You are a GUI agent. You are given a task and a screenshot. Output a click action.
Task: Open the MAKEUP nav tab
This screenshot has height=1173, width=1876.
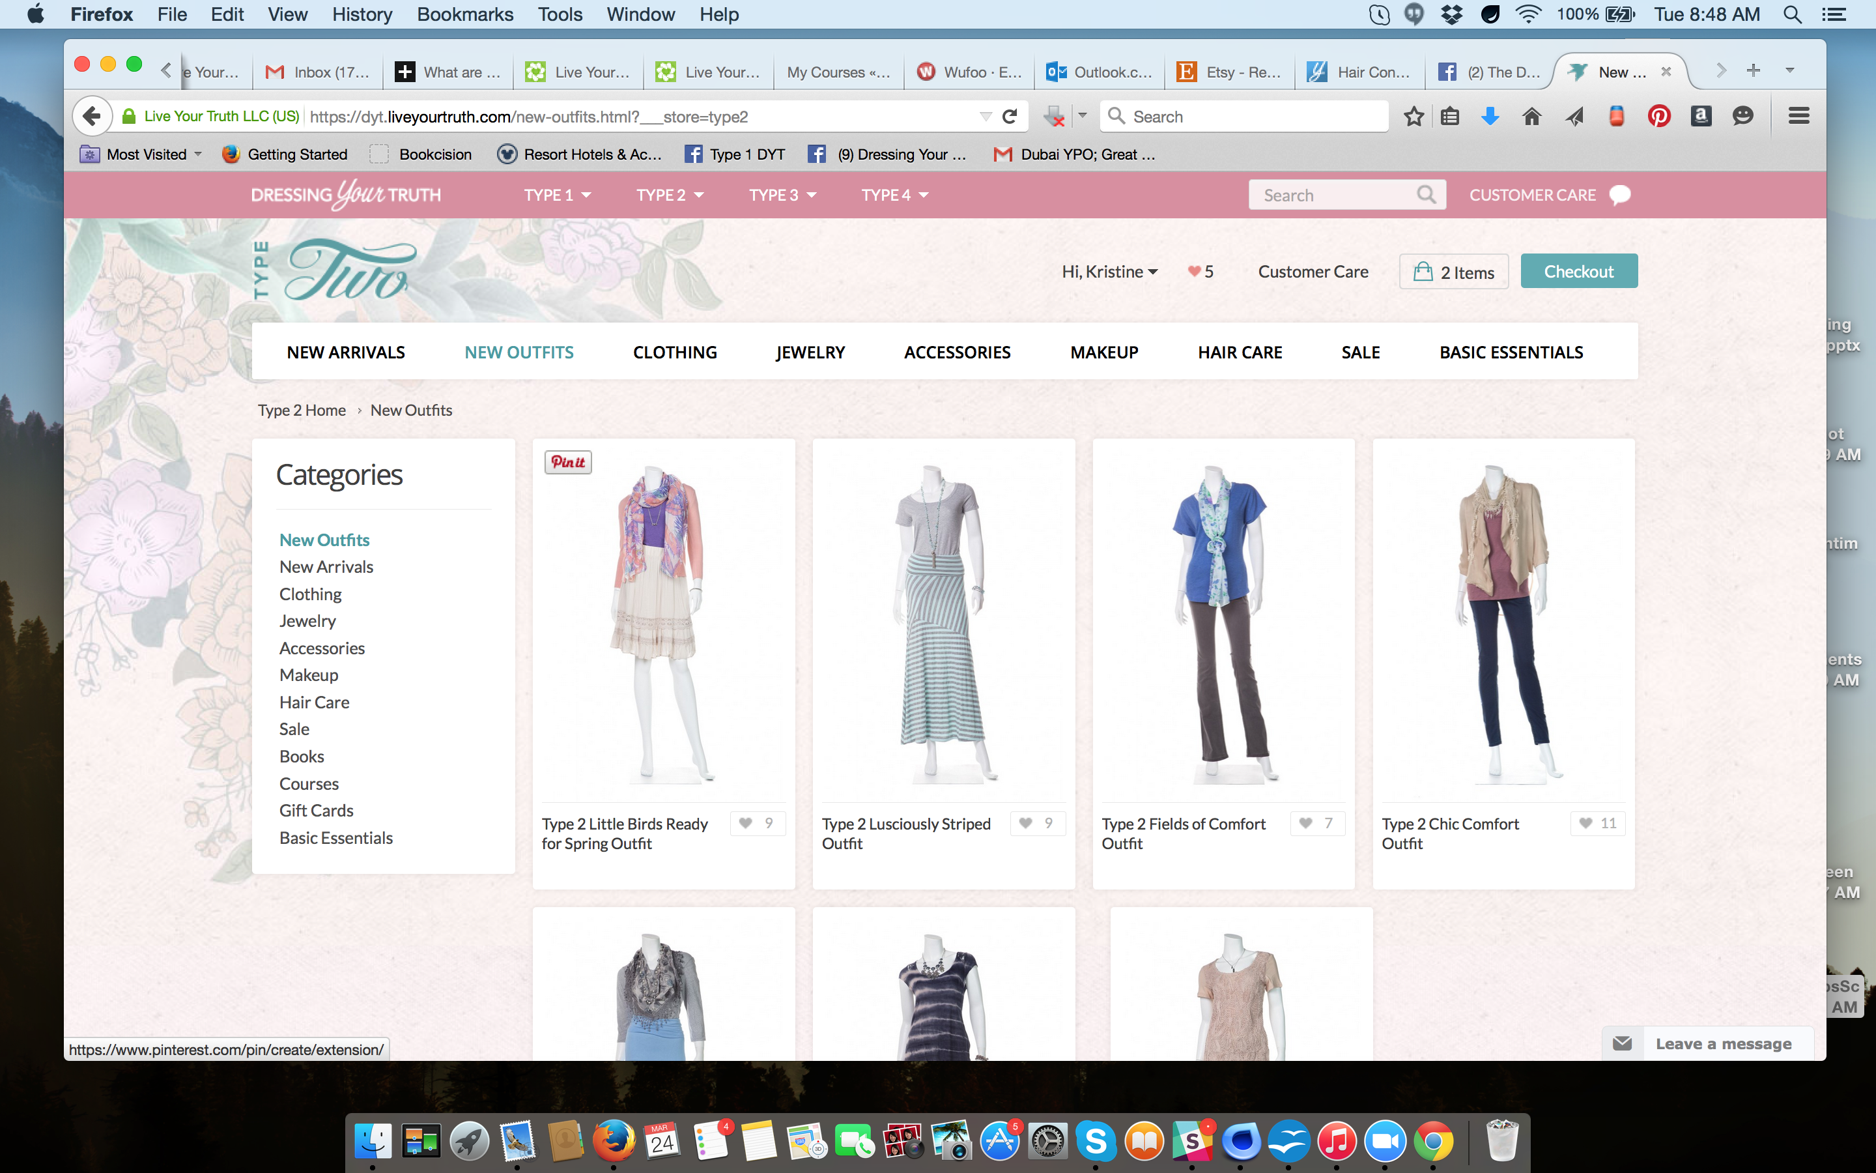click(1104, 352)
